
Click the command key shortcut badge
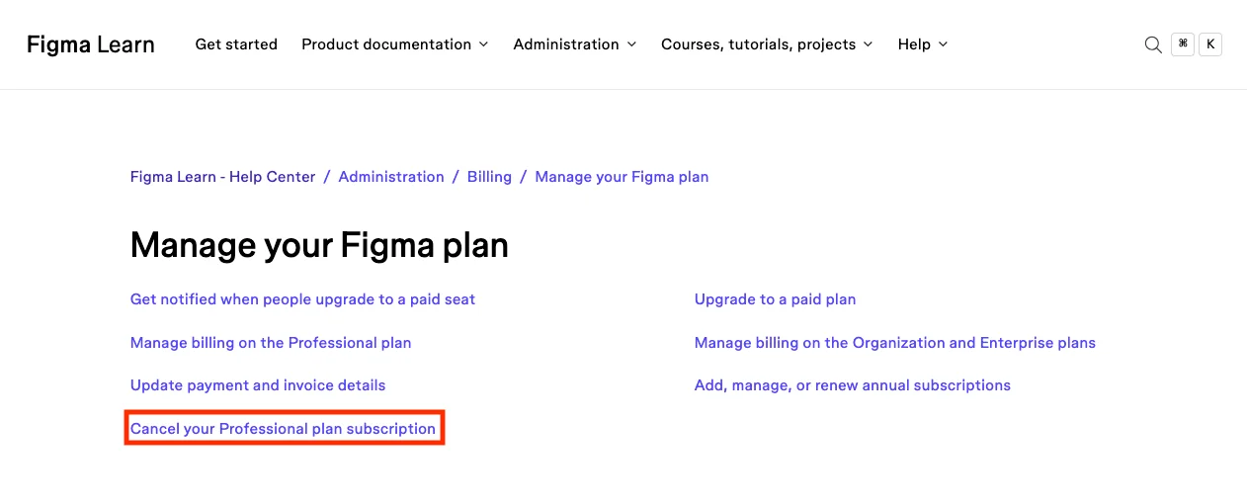[x=1183, y=44]
